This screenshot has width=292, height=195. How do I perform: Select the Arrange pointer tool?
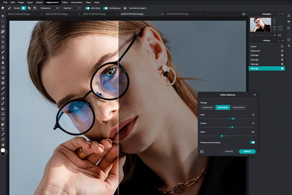tap(3, 16)
